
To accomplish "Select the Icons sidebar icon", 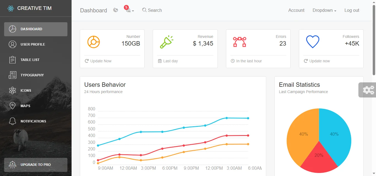I will tap(12, 90).
